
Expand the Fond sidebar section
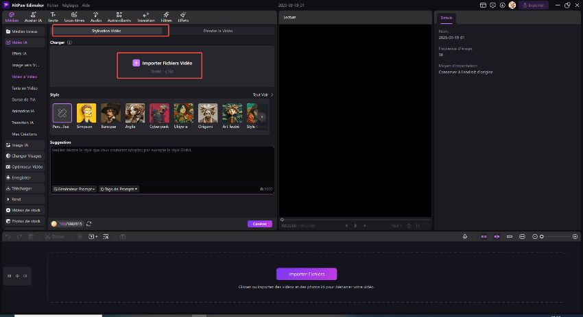click(24, 199)
